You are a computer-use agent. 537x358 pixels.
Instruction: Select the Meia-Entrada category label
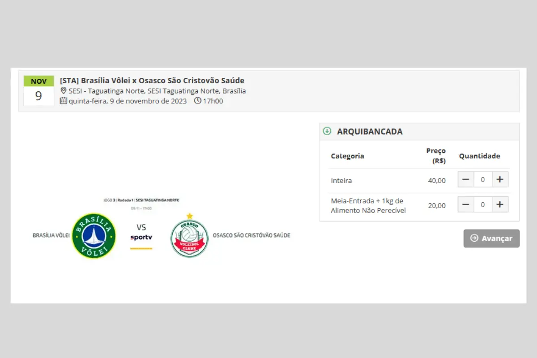pos(368,205)
